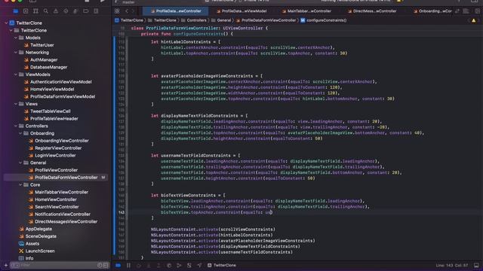Viewport: 483px width, 271px height.
Task: Open the Symbol navigator
Action: point(35,11)
